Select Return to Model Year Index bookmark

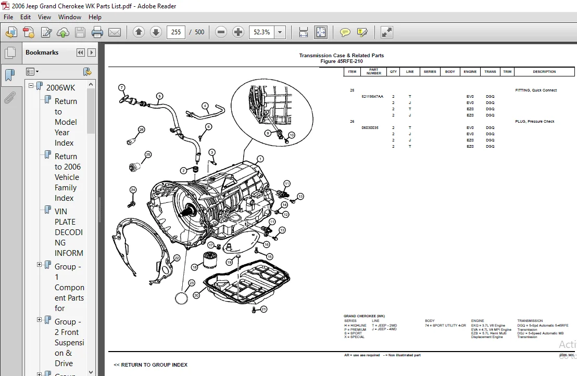pos(66,122)
